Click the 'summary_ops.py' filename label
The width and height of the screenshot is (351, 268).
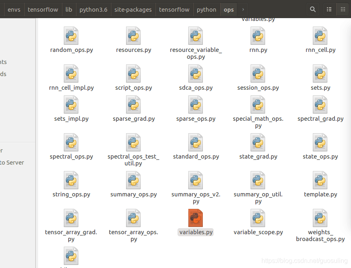coord(134,194)
